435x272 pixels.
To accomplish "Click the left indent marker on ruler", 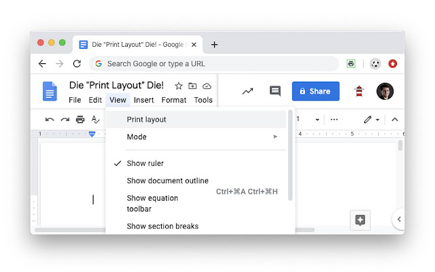I will 92,135.
